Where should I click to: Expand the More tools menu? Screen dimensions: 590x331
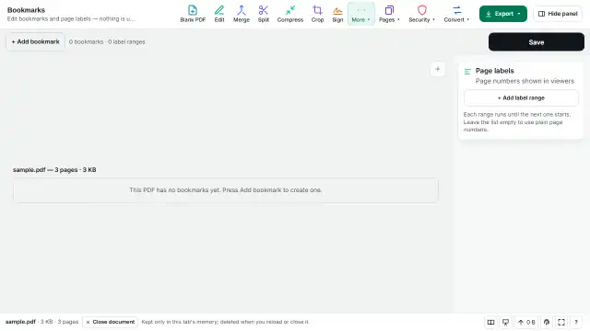click(360, 14)
